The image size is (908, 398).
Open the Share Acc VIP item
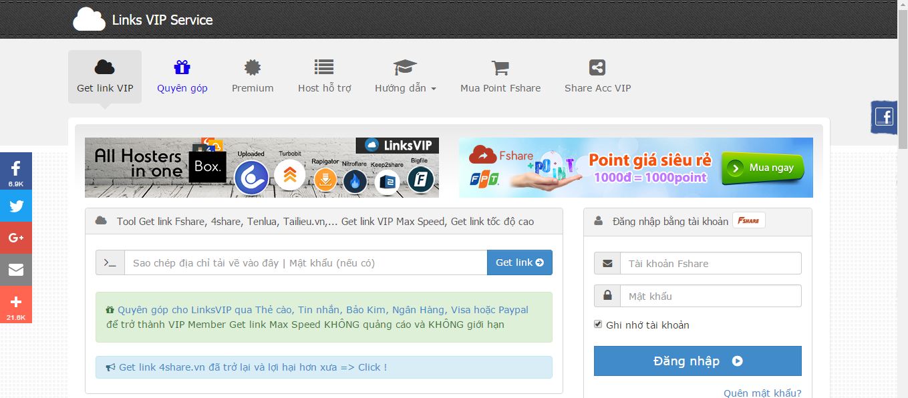click(597, 77)
